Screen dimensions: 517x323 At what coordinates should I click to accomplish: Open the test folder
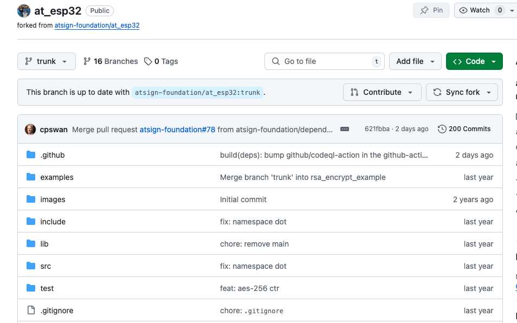(x=47, y=288)
